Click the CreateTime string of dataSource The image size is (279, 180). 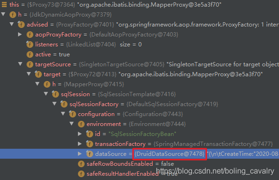click(243, 154)
